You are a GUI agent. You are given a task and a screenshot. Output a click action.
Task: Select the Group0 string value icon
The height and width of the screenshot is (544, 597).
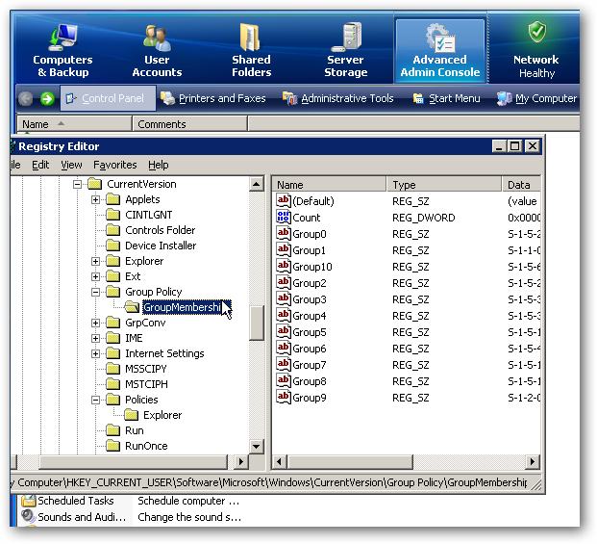click(284, 233)
